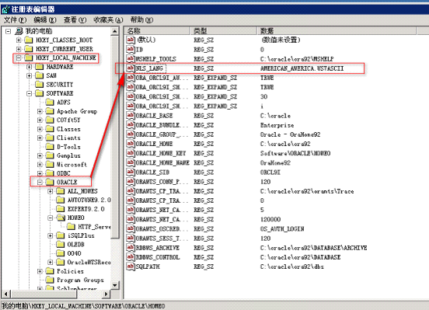The image size is (429, 310).
Task: Click tree pane scroll up arrow
Action: (x=115, y=31)
